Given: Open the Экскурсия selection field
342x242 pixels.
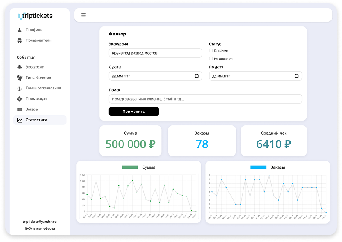Looking at the screenshot, I should (155, 53).
